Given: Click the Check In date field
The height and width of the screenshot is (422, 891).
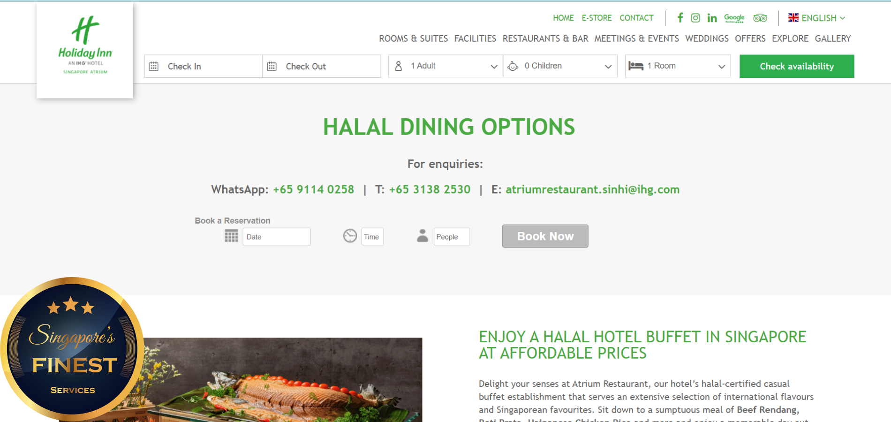Looking at the screenshot, I should pos(204,66).
